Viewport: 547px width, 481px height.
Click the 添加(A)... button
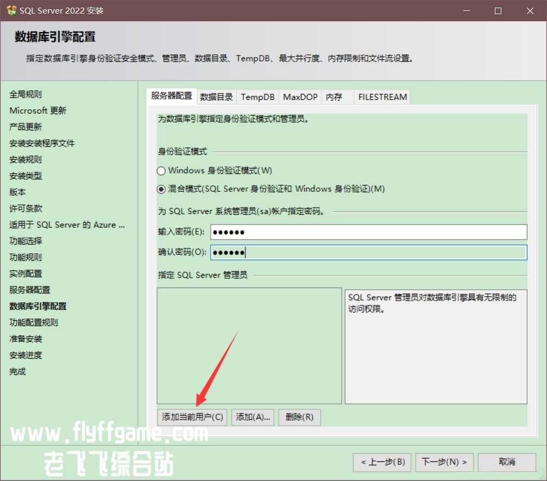(x=253, y=417)
